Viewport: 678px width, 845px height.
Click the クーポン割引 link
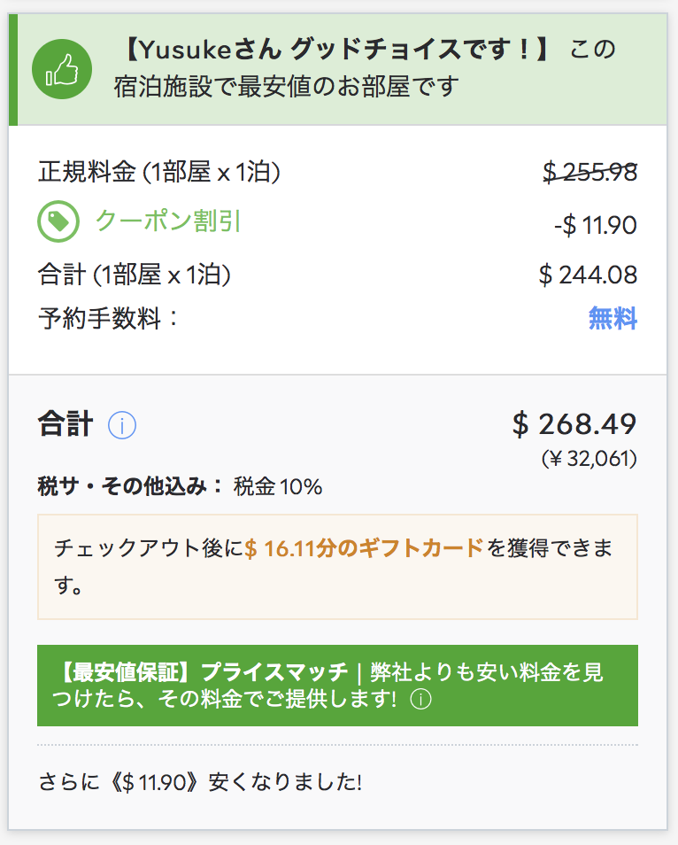pyautogui.click(x=167, y=221)
